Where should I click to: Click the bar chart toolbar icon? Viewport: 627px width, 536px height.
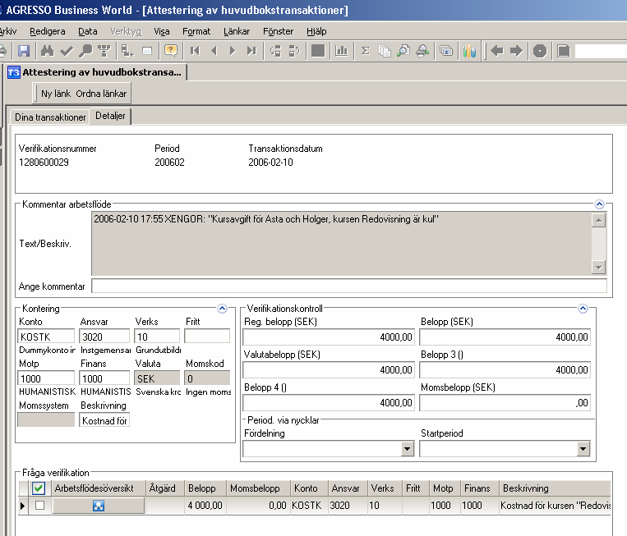coord(341,51)
